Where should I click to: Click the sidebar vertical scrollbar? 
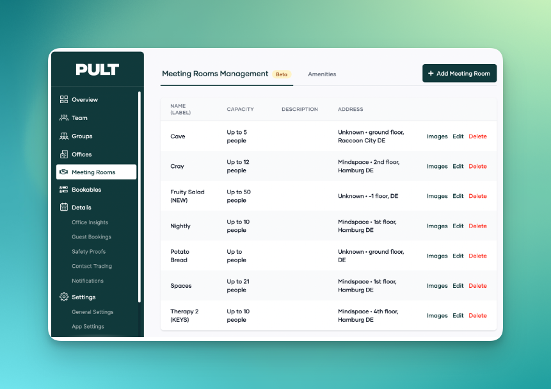coord(140,197)
